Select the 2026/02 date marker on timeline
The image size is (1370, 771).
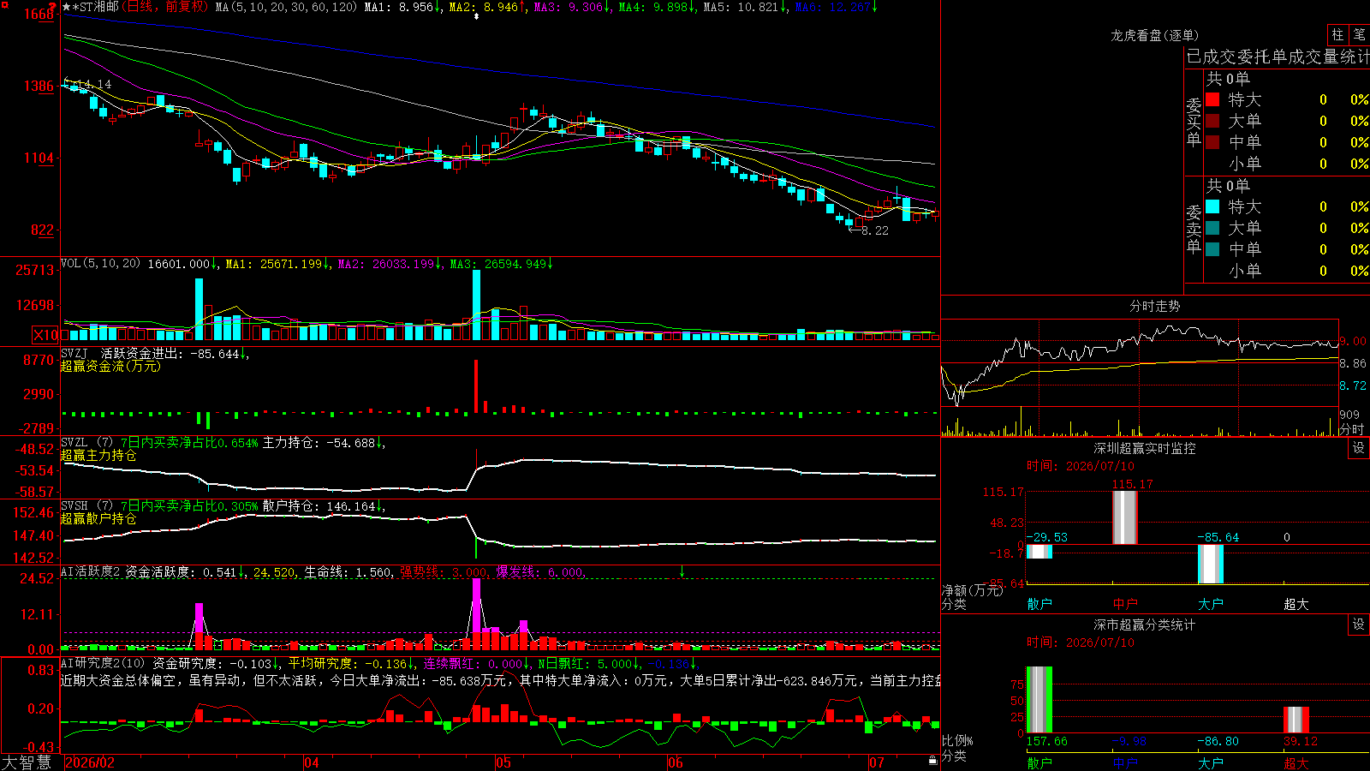click(x=90, y=762)
